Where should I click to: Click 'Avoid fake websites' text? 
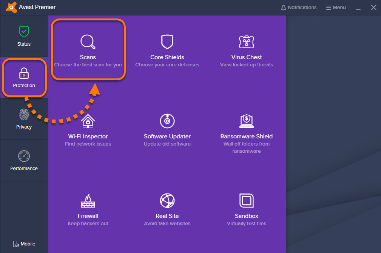(x=167, y=224)
